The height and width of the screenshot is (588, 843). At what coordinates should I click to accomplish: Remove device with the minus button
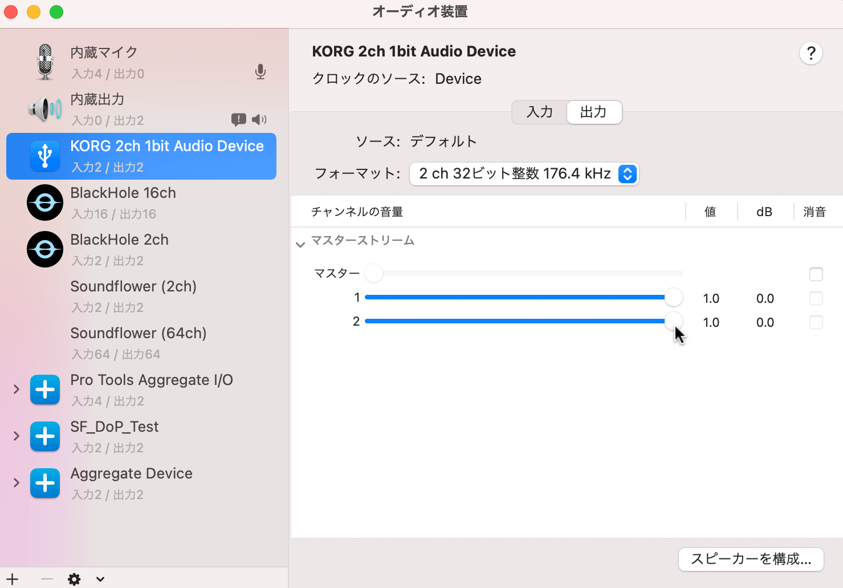tap(47, 579)
